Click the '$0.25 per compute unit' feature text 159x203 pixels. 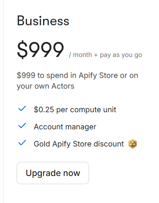(75, 110)
